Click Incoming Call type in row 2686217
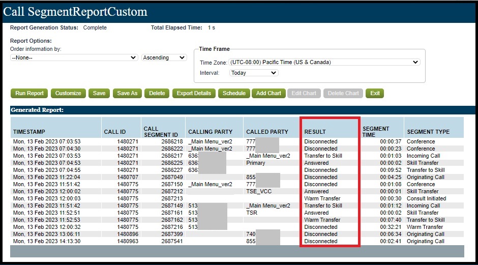The height and width of the screenshot is (265, 478). point(423,156)
